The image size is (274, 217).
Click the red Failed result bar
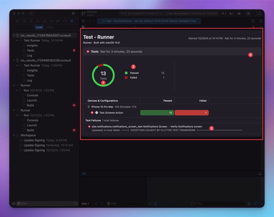point(192,113)
